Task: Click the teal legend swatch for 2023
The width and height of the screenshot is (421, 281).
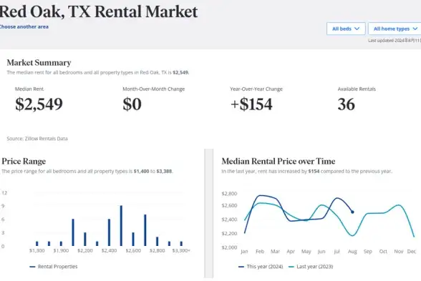Action: pyautogui.click(x=291, y=267)
